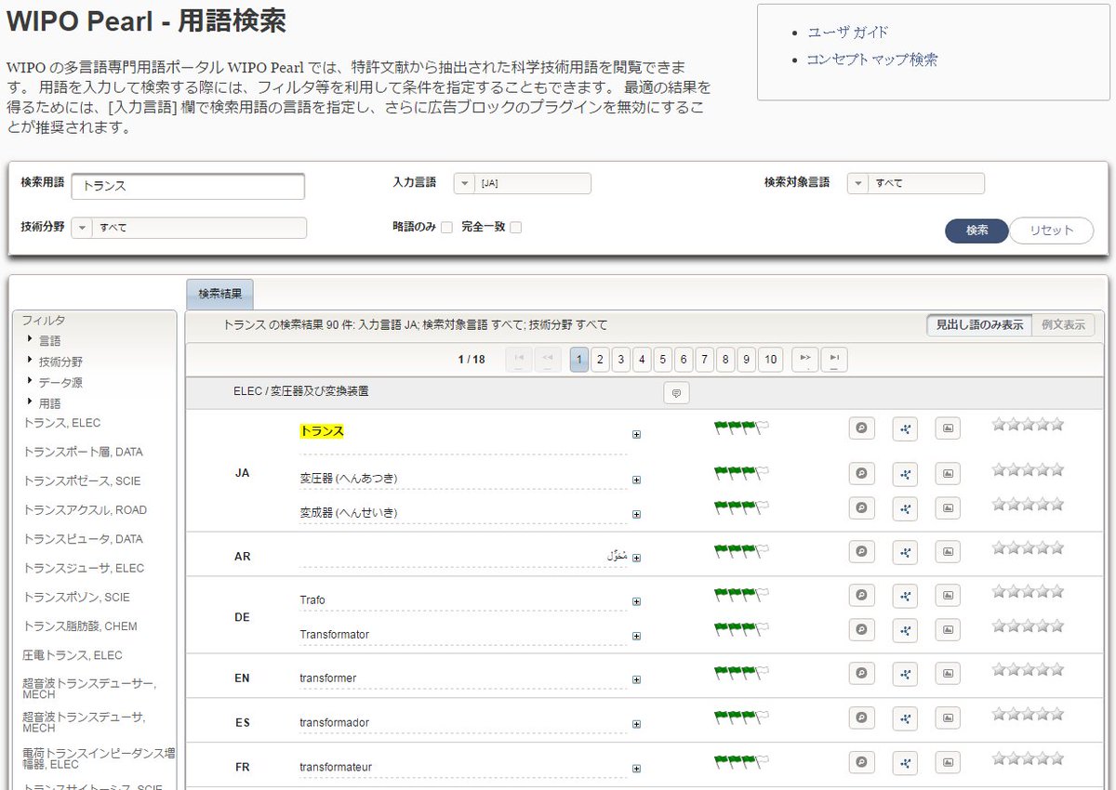This screenshot has width=1116, height=790.
Task: Enable the 完全一致 checkbox
Action: point(515,228)
